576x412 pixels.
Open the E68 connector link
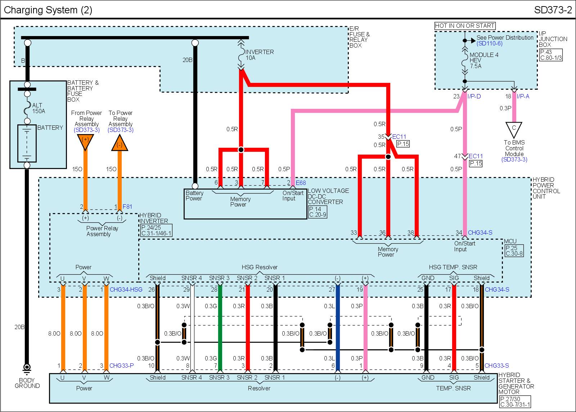point(301,183)
